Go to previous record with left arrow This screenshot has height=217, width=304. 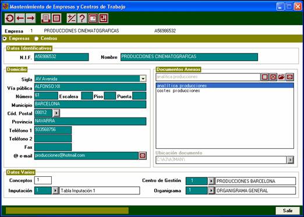[x=20, y=19]
